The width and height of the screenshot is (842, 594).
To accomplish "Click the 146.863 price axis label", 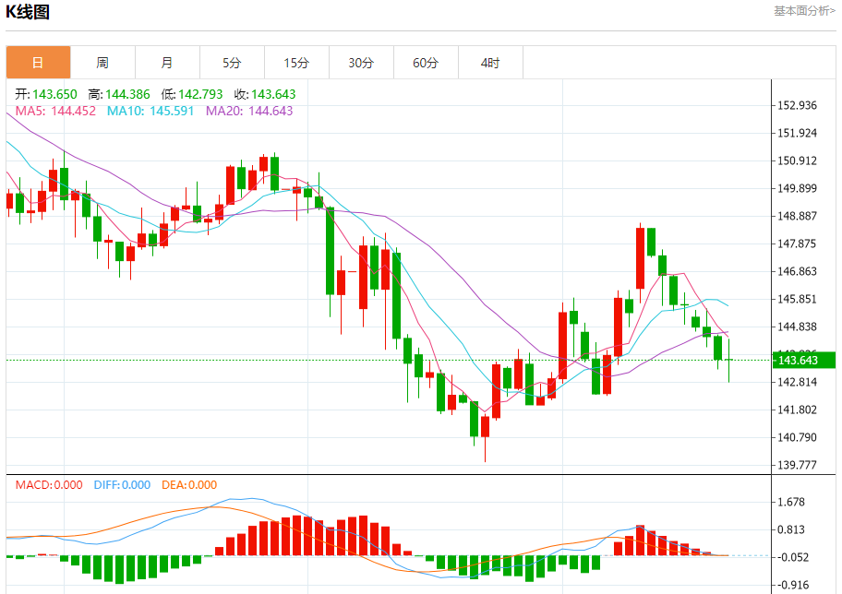I will [x=798, y=271].
